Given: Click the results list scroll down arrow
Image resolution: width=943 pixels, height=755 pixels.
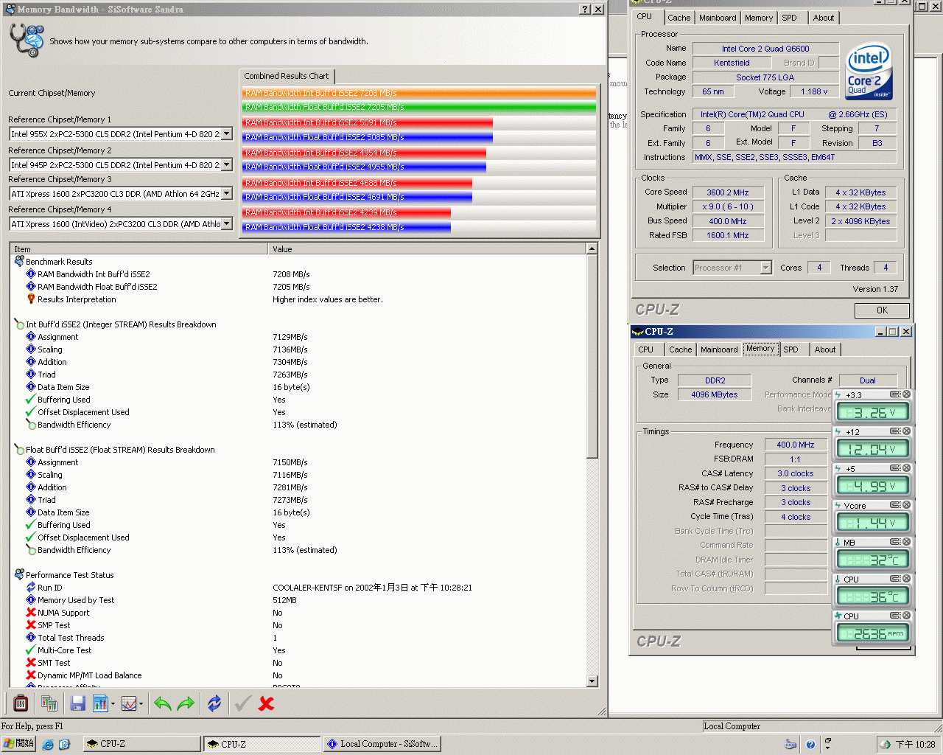Looking at the screenshot, I should point(592,681).
